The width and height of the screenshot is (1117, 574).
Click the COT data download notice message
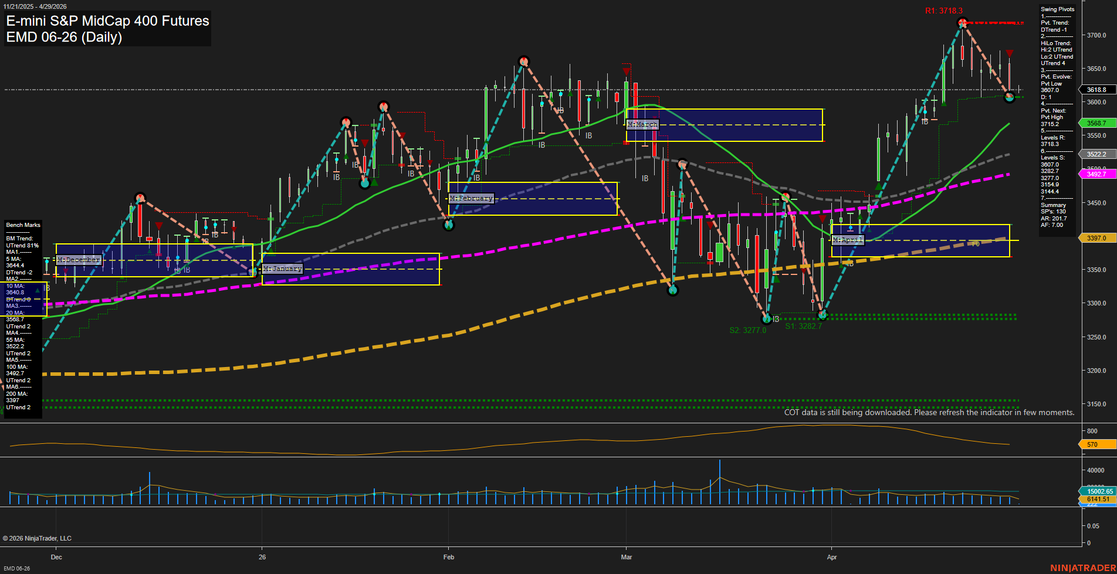coord(929,412)
